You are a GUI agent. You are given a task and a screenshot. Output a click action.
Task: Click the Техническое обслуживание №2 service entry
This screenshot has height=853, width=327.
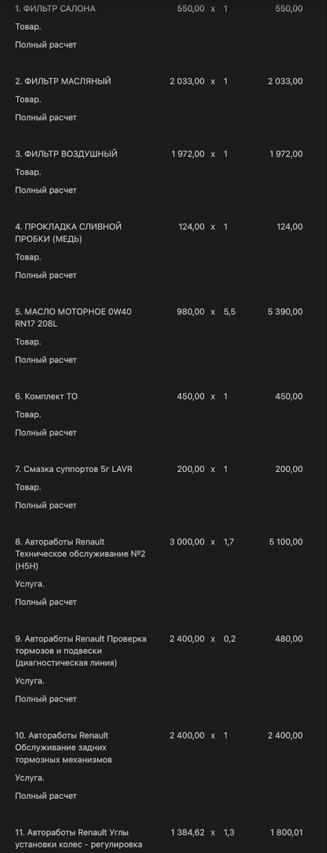(x=80, y=554)
